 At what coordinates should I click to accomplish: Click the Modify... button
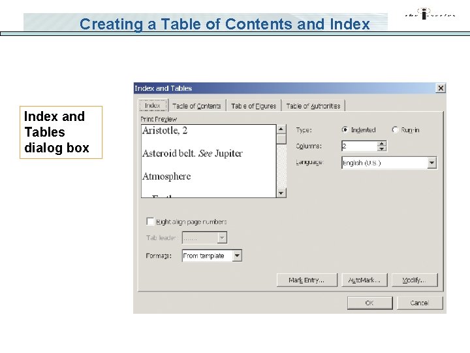click(415, 280)
